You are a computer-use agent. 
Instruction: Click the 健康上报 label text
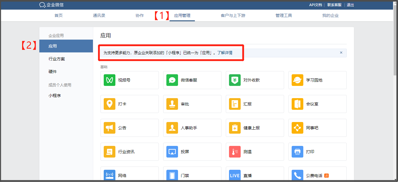[x=252, y=128]
